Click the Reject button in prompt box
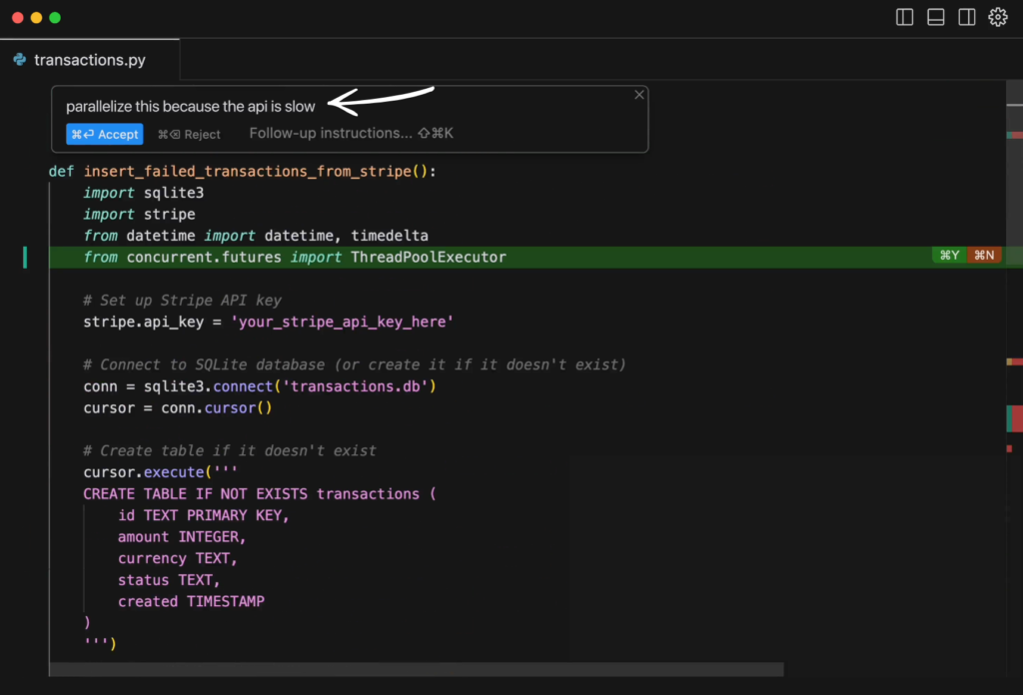The width and height of the screenshot is (1023, 695). (189, 134)
